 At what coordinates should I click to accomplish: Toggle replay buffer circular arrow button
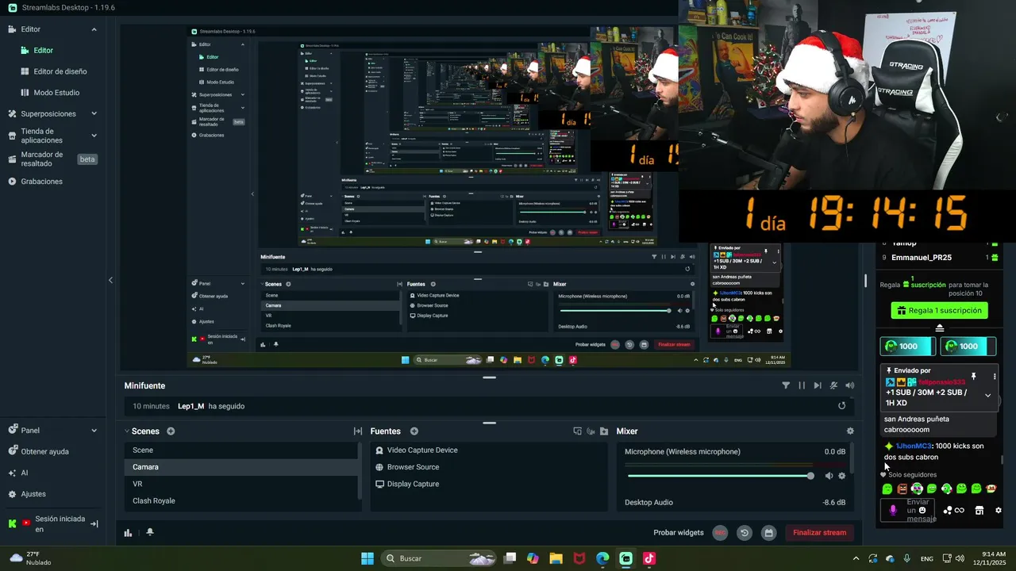(744, 533)
